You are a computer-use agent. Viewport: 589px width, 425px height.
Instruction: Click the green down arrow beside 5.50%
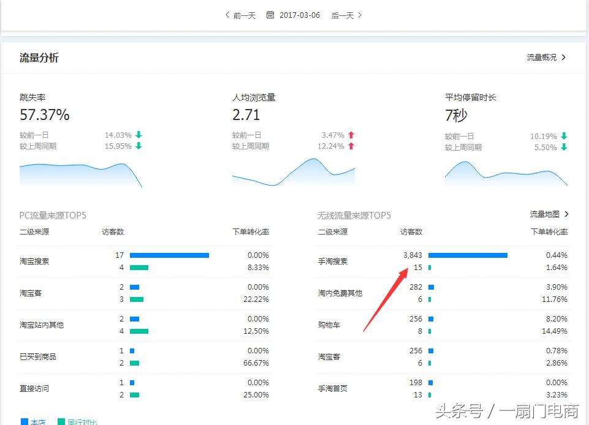563,146
